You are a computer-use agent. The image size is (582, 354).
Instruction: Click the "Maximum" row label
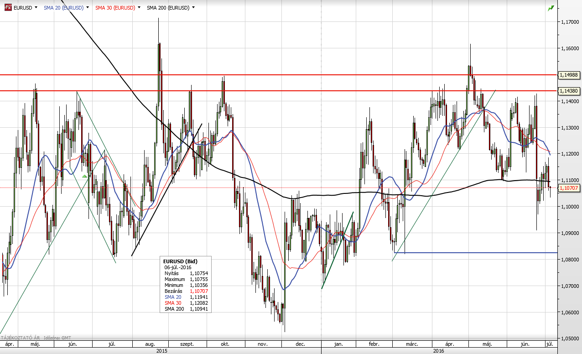(x=175, y=279)
